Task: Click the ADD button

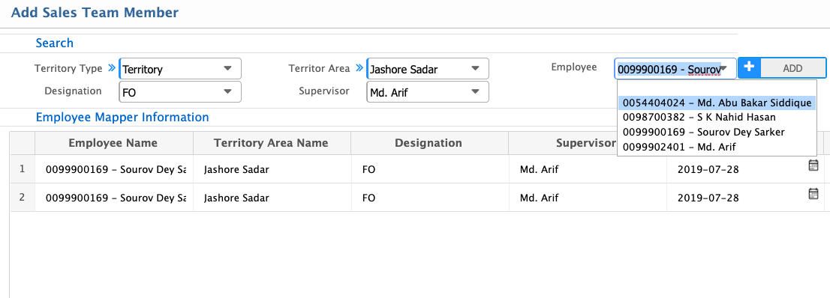Action: pos(793,68)
